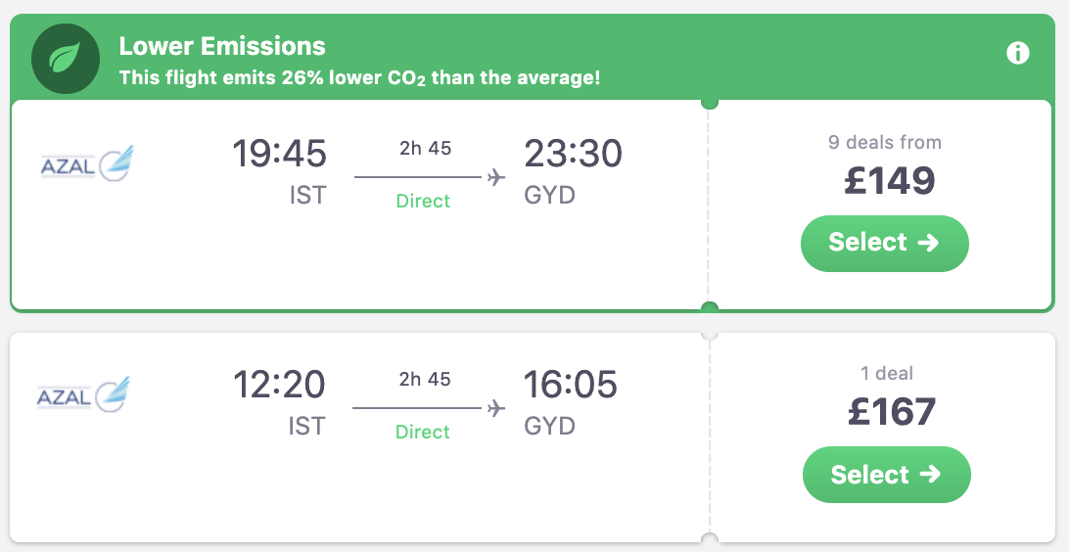
Task: Click AZAL logo on 19:45 flight
Action: coord(86,164)
